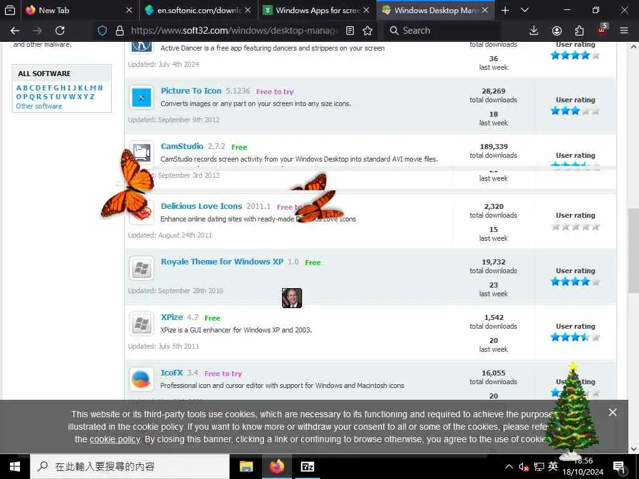Switch to the en.softonic.com tab
Screen dimensions: 639x479
[x=198, y=10]
